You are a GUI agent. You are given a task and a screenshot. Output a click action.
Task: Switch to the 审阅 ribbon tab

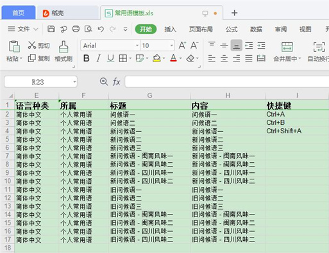[x=281, y=29]
